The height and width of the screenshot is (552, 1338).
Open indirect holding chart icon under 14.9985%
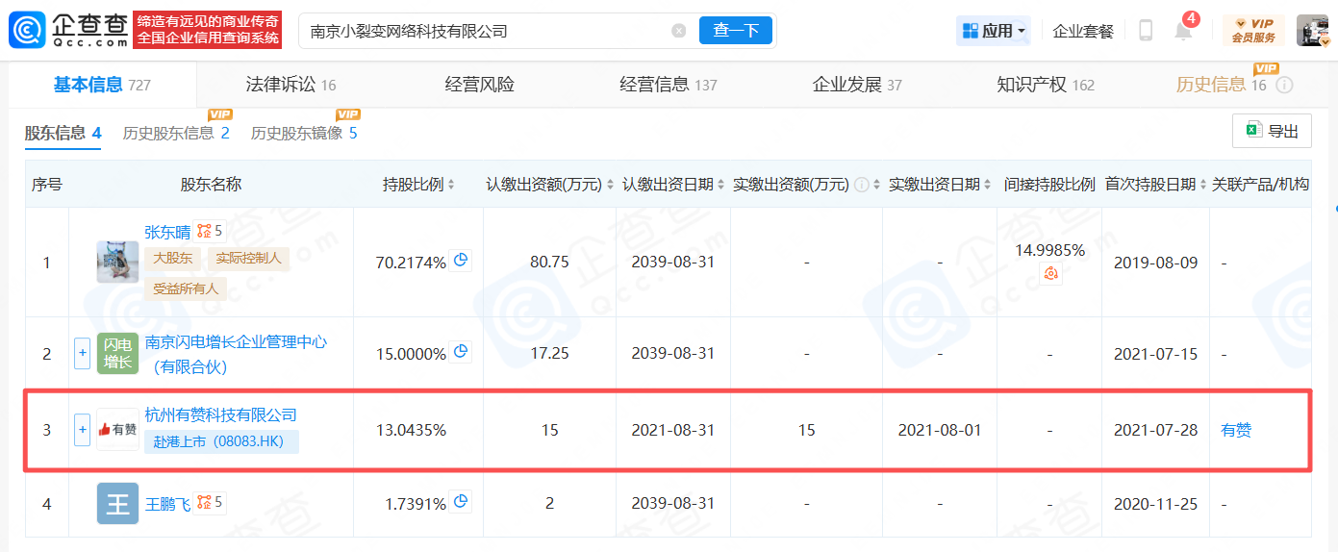pos(1049,274)
